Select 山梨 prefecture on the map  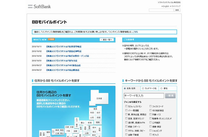coord(87,133)
